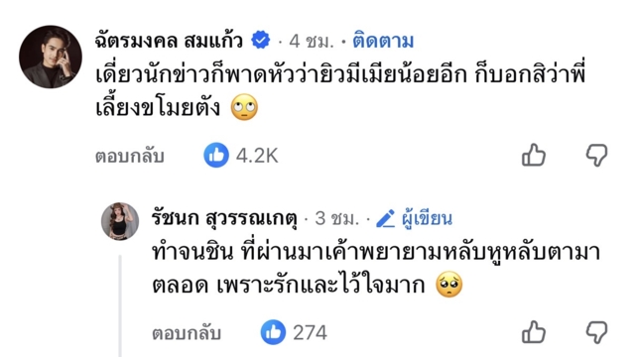Reply to รัชนก's comment using ตอบกลับ
The width and height of the screenshot is (635, 357).
point(187,333)
